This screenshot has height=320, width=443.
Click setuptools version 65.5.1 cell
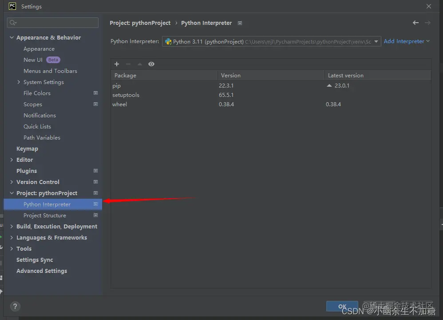point(226,95)
